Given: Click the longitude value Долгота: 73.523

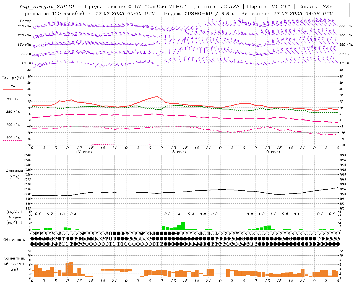Looking at the screenshot, I should pyautogui.click(x=217, y=7).
